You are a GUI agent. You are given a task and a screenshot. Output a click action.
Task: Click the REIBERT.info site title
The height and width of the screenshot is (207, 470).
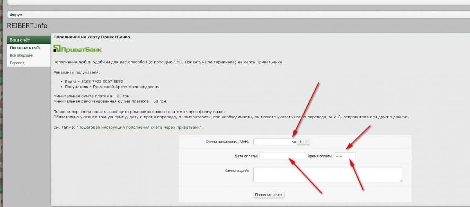27,26
